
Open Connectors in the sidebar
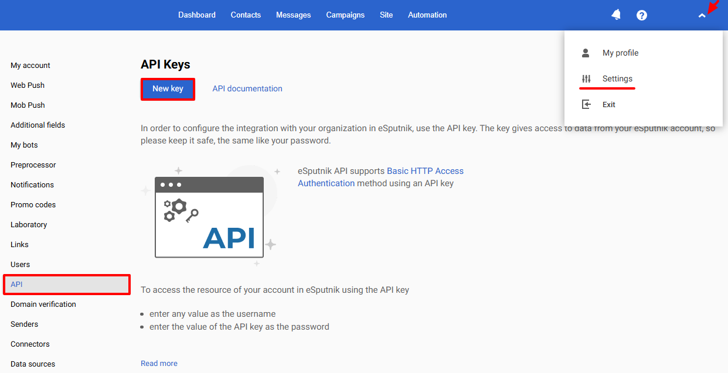(x=30, y=344)
